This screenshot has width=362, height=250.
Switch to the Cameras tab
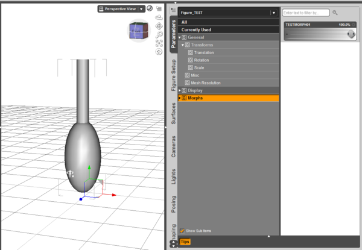(x=173, y=147)
